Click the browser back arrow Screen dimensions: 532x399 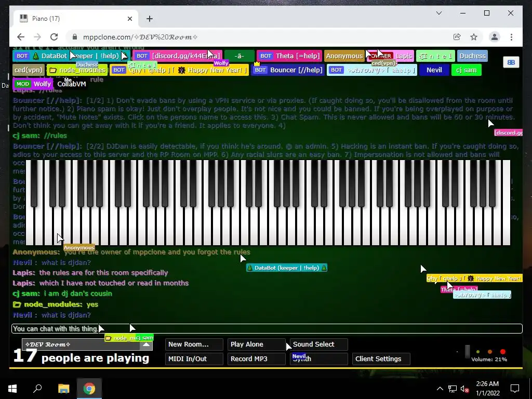pos(21,37)
